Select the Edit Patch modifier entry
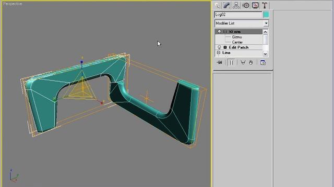 pyautogui.click(x=239, y=47)
